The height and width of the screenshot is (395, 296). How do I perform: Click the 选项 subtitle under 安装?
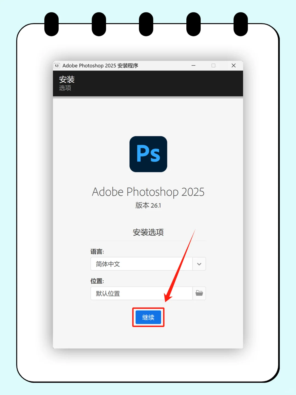point(65,88)
